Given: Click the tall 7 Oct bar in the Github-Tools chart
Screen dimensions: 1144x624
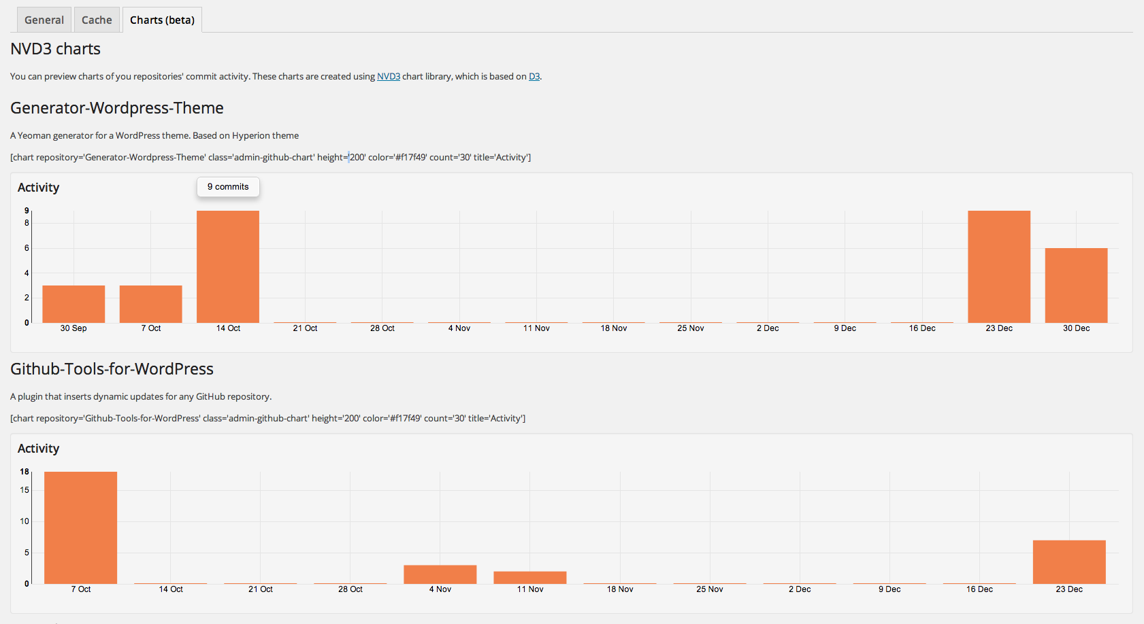Looking at the screenshot, I should [x=80, y=527].
